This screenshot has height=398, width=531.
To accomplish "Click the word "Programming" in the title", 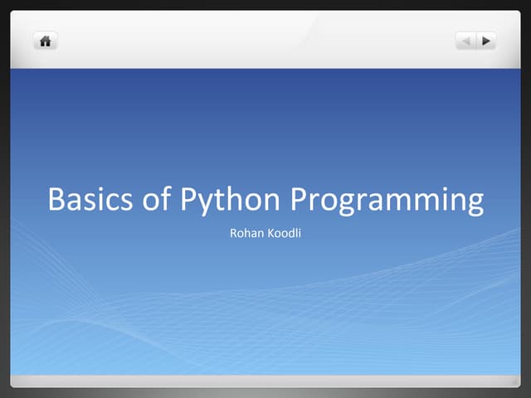I will (387, 201).
